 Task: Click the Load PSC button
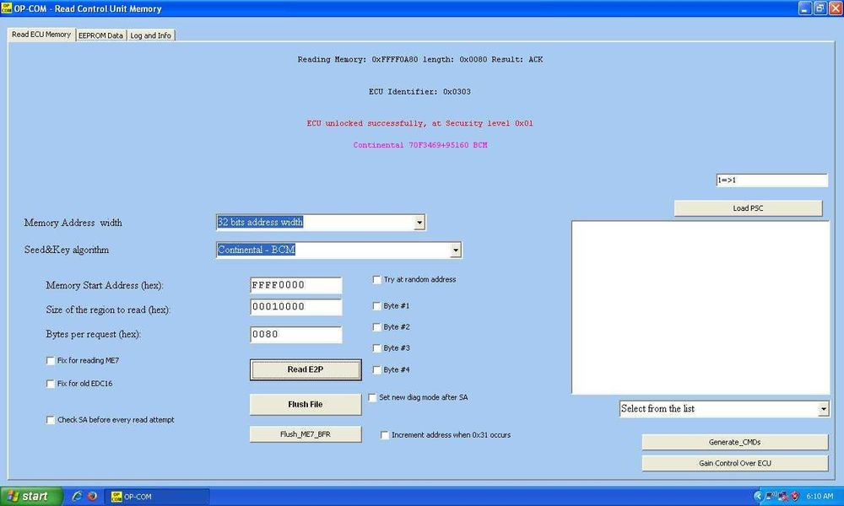click(748, 208)
